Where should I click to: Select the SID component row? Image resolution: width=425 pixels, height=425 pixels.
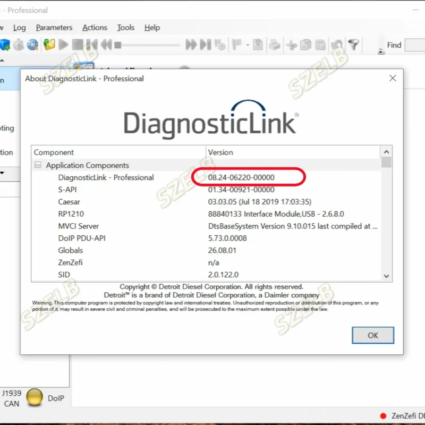coord(206,275)
